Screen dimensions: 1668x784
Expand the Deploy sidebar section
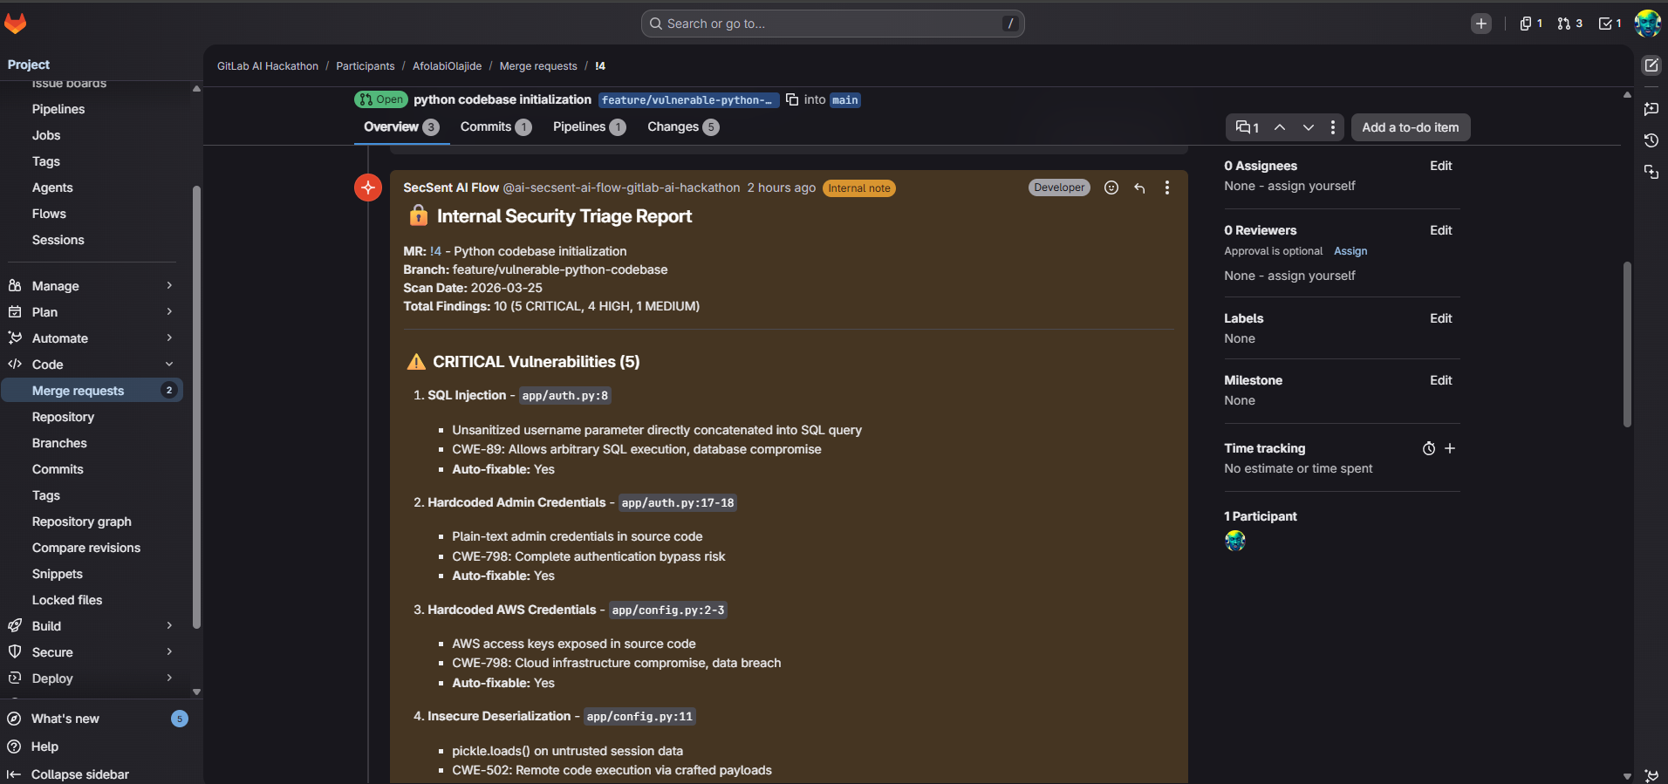92,678
